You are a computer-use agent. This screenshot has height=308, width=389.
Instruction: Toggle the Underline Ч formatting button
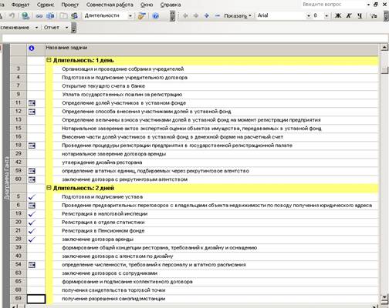[360, 15]
